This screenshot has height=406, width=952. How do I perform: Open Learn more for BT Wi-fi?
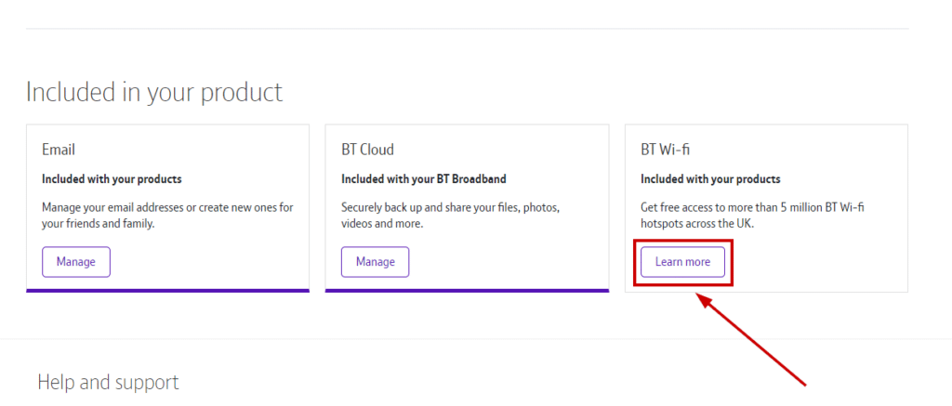682,262
